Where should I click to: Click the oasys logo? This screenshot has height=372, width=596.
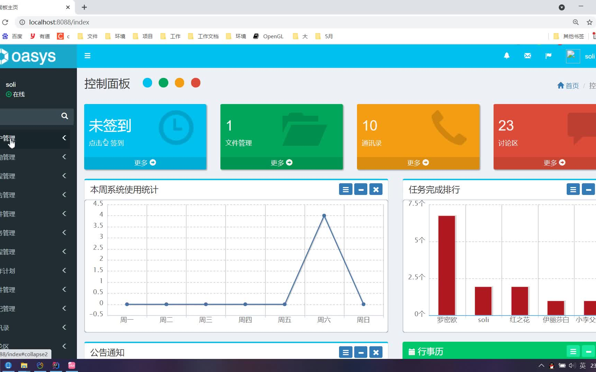click(x=28, y=56)
